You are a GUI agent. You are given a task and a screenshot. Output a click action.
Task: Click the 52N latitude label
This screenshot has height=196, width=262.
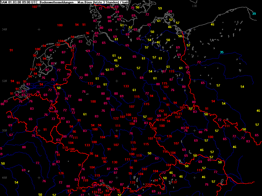(4, 81)
